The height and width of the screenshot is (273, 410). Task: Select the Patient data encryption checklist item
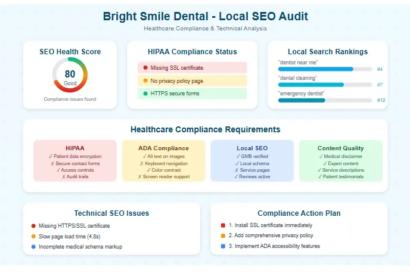click(x=75, y=156)
